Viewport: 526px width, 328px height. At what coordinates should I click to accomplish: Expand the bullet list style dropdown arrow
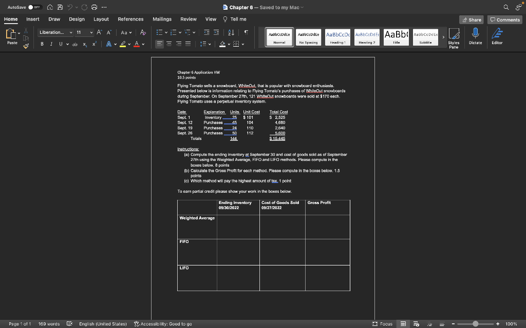pyautogui.click(x=166, y=32)
